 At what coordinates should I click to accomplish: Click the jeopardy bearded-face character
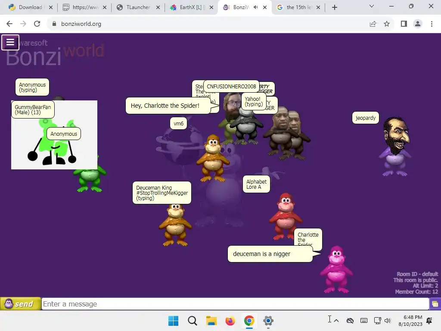(396, 147)
